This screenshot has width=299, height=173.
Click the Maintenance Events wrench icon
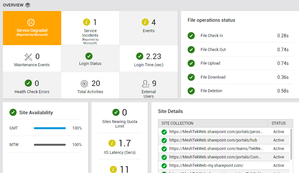click(28, 57)
